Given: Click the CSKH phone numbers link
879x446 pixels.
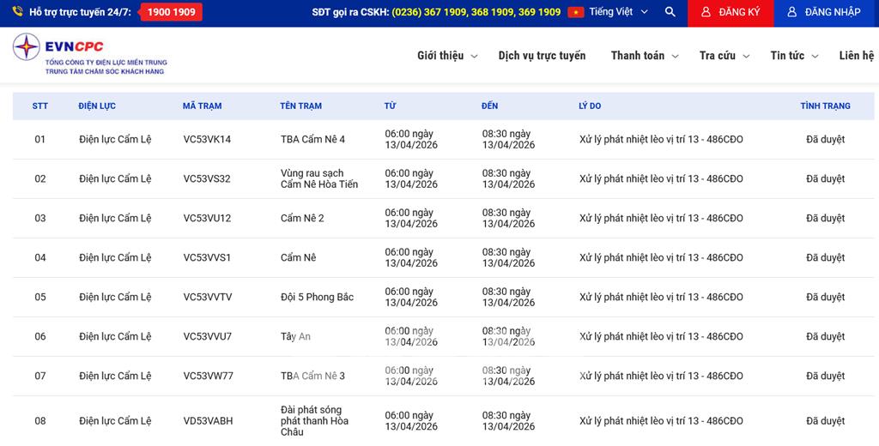Looking at the screenshot, I should (x=476, y=12).
